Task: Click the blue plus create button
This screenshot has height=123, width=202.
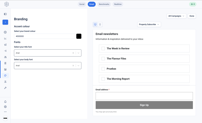Action: tap(5, 22)
